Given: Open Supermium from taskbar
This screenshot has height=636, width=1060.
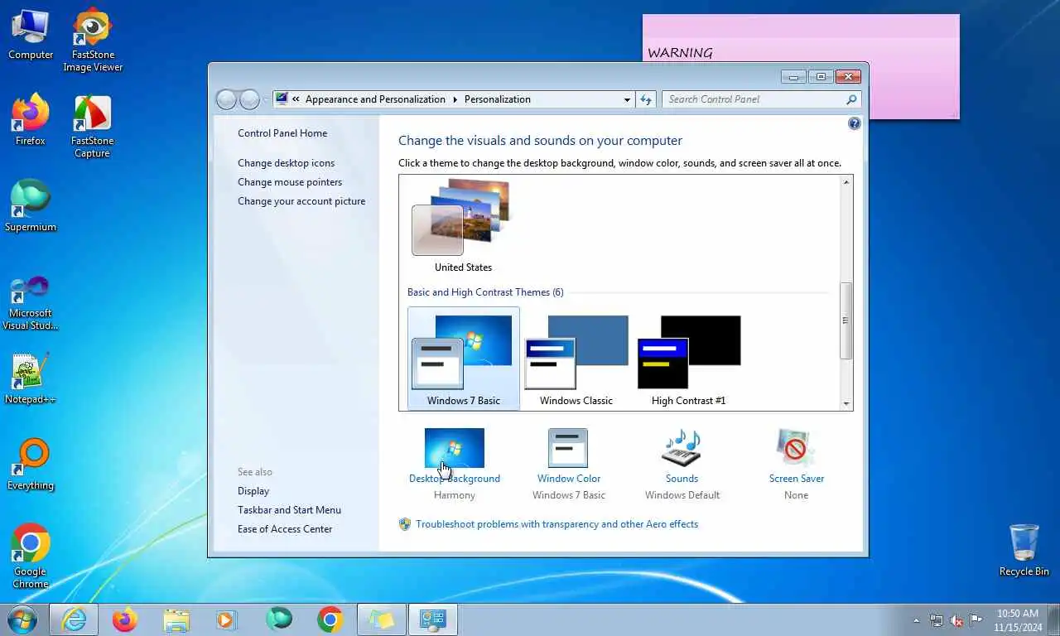Looking at the screenshot, I should (x=279, y=619).
